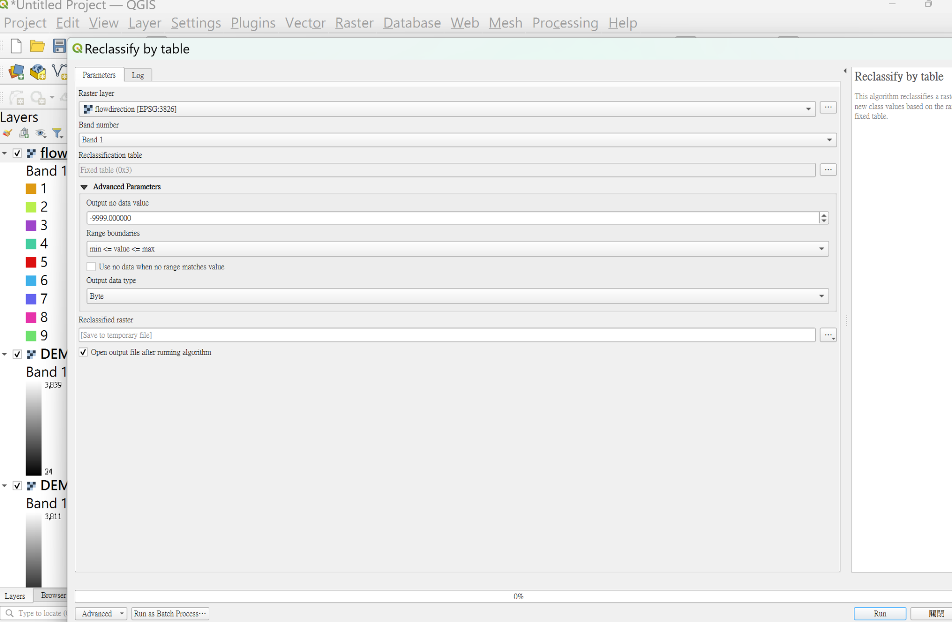Open Layer Styling panel paintbrush icon
The height and width of the screenshot is (622, 952).
[x=7, y=134]
